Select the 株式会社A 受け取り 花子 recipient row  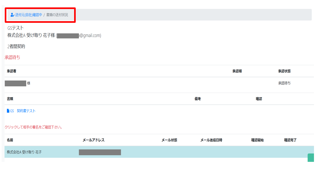click(x=159, y=152)
